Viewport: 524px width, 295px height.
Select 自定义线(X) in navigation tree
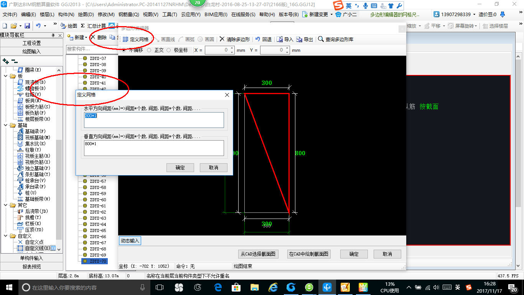pyautogui.click(x=34, y=248)
